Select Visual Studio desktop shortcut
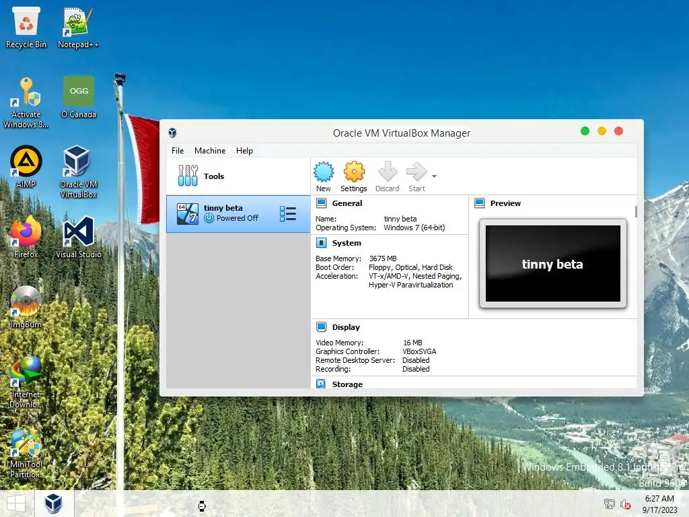The width and height of the screenshot is (689, 517). point(79,237)
